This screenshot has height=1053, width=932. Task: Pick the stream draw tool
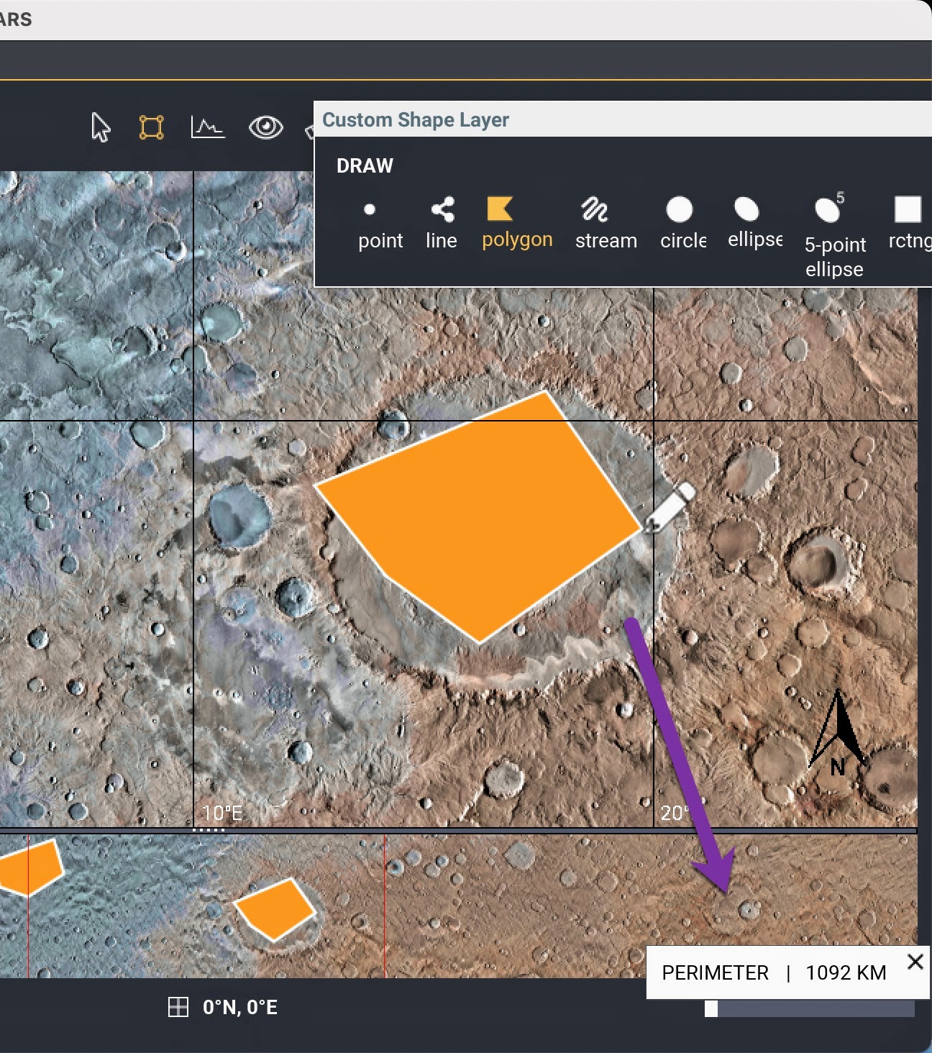pyautogui.click(x=606, y=224)
